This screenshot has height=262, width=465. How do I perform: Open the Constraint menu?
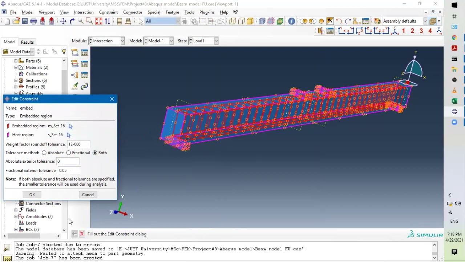tap(108, 12)
